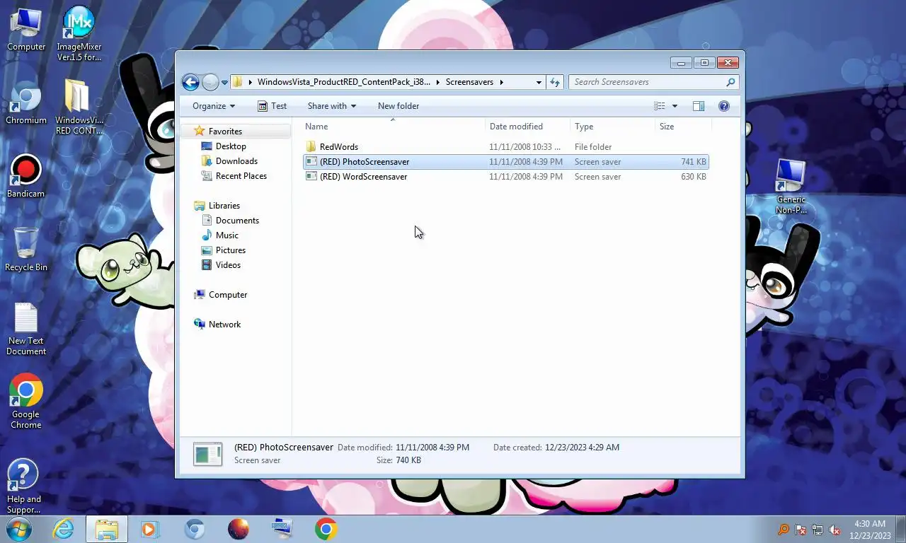Screen dimensions: 906x543
Task: Open the Recycle Bin
Action: (x=26, y=250)
